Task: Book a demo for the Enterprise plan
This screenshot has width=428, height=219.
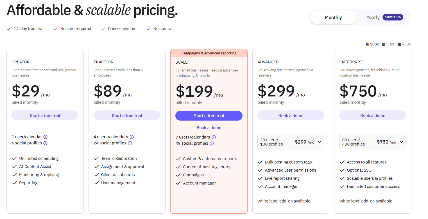Action: point(373,115)
